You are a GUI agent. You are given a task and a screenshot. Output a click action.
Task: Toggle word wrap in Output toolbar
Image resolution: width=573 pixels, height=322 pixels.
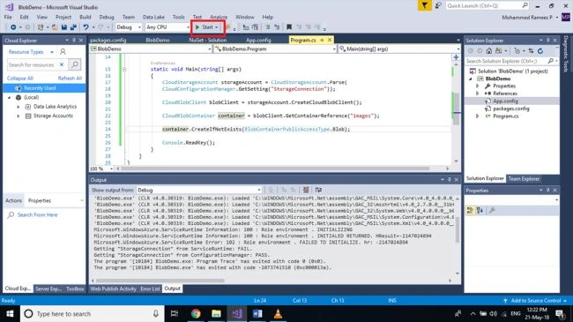[x=318, y=190]
